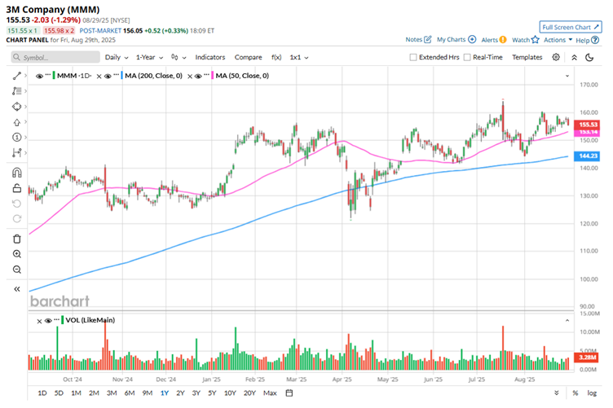Collapse the main chart legend chevron
The width and height of the screenshot is (613, 408).
(567, 76)
